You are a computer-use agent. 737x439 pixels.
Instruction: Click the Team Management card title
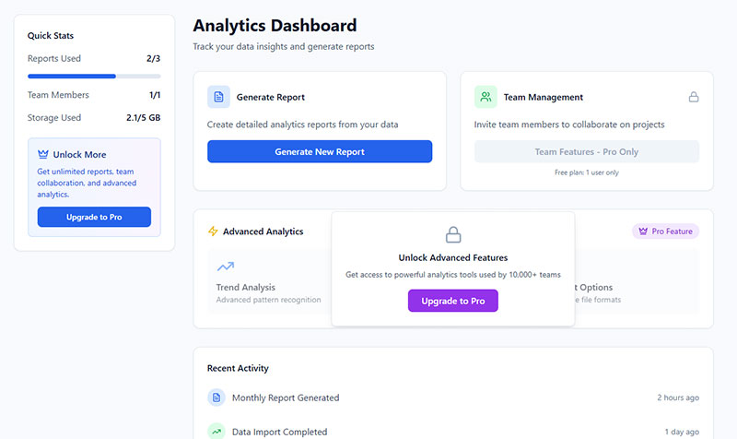pos(544,98)
